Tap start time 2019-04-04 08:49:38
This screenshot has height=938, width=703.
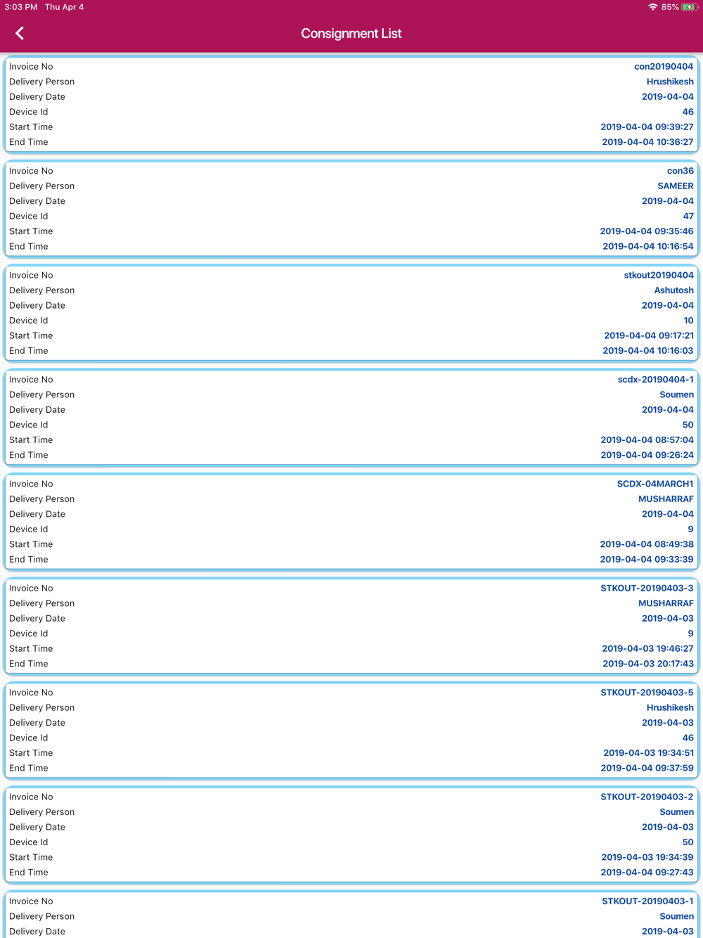(647, 544)
